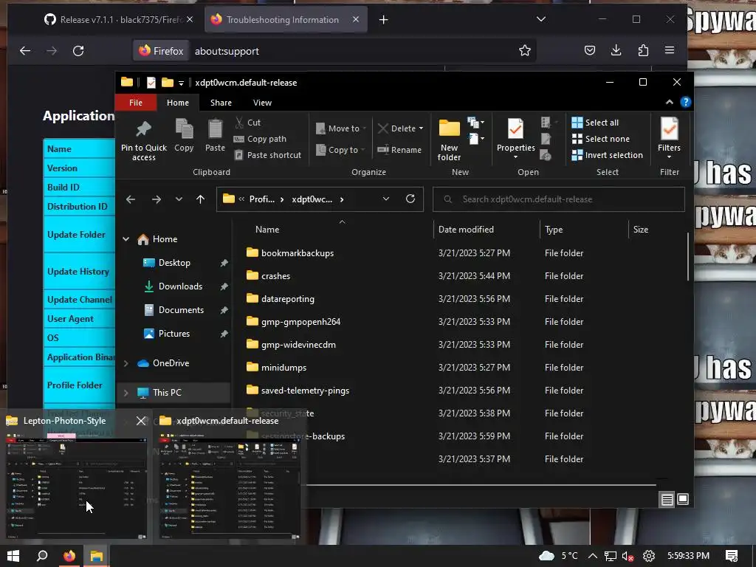Click Firefox icon on the taskbar
This screenshot has height=567, width=756.
(x=69, y=556)
